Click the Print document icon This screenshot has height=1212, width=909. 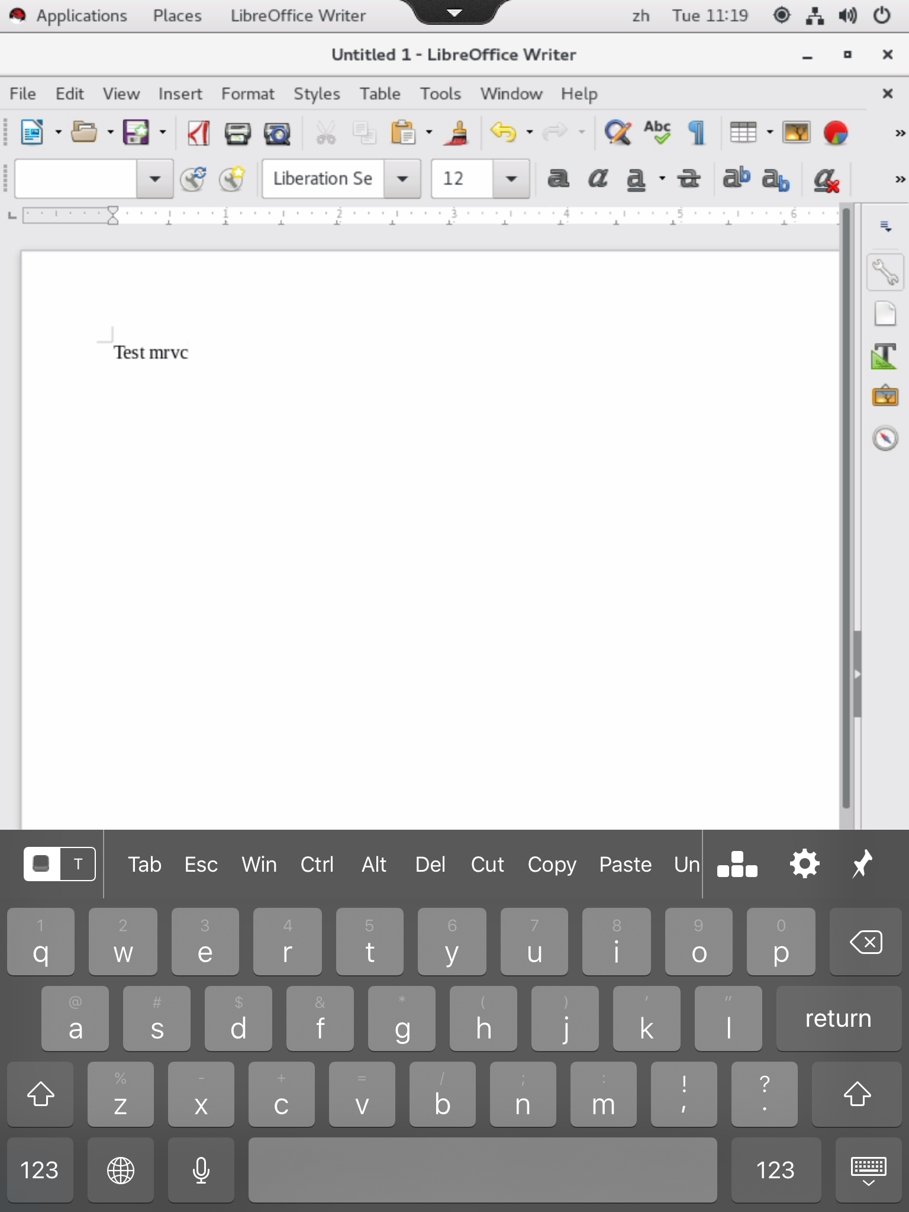pos(237,133)
